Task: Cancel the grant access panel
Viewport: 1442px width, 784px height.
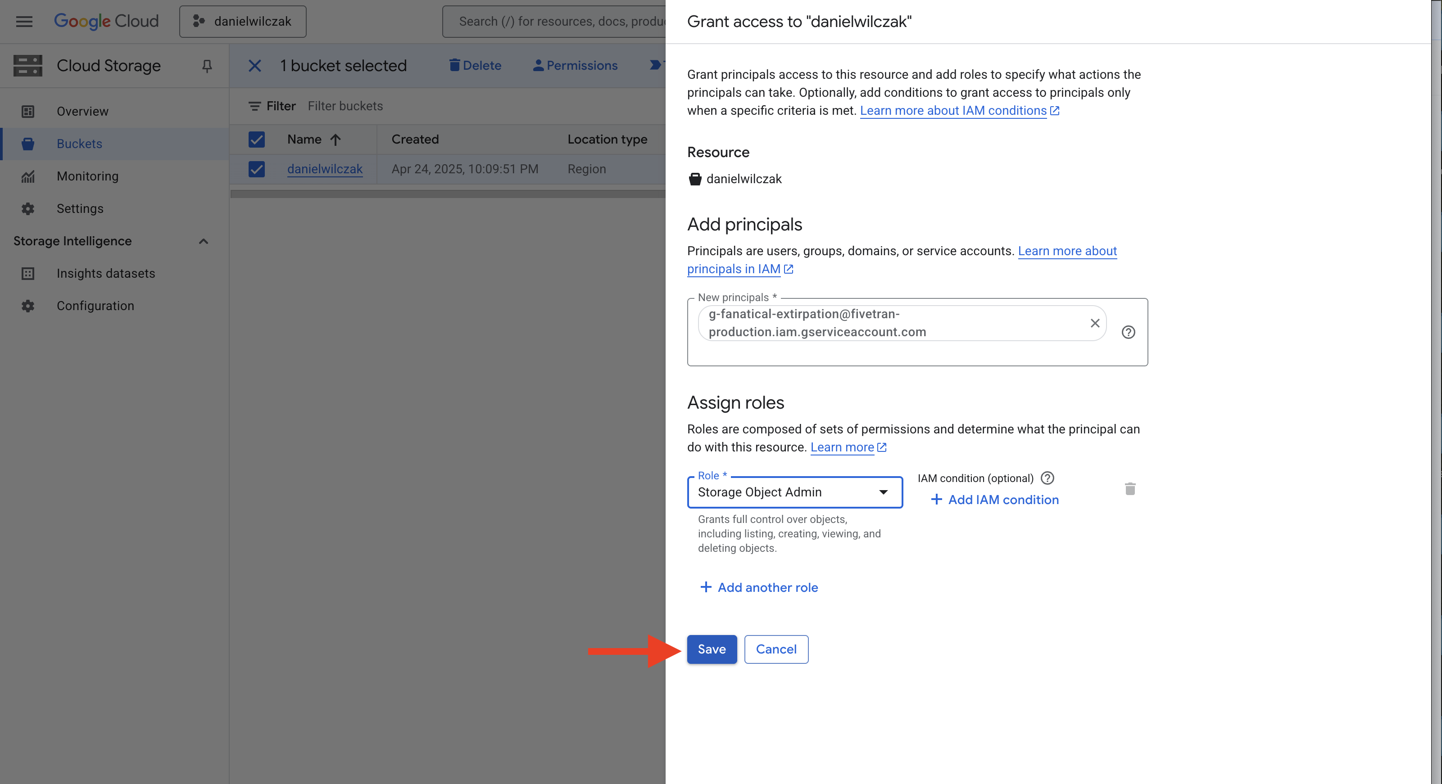Action: click(x=776, y=650)
